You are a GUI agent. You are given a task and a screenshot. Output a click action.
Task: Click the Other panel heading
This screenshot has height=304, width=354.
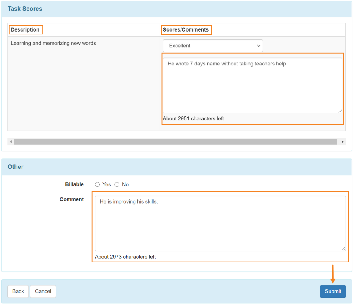click(15, 167)
